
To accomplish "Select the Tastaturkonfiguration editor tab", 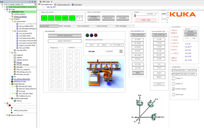I will point(62,5).
